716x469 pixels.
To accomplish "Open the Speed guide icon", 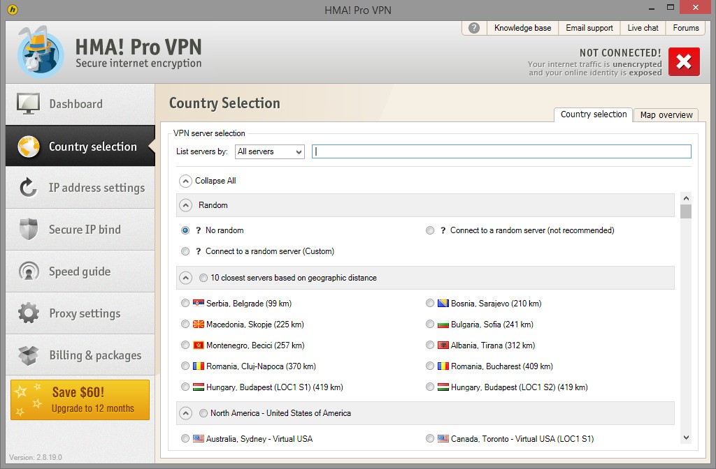I will [28, 271].
